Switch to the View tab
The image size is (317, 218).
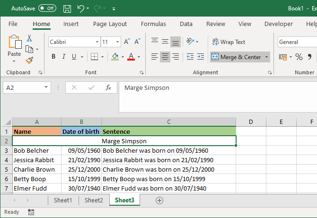(x=245, y=24)
